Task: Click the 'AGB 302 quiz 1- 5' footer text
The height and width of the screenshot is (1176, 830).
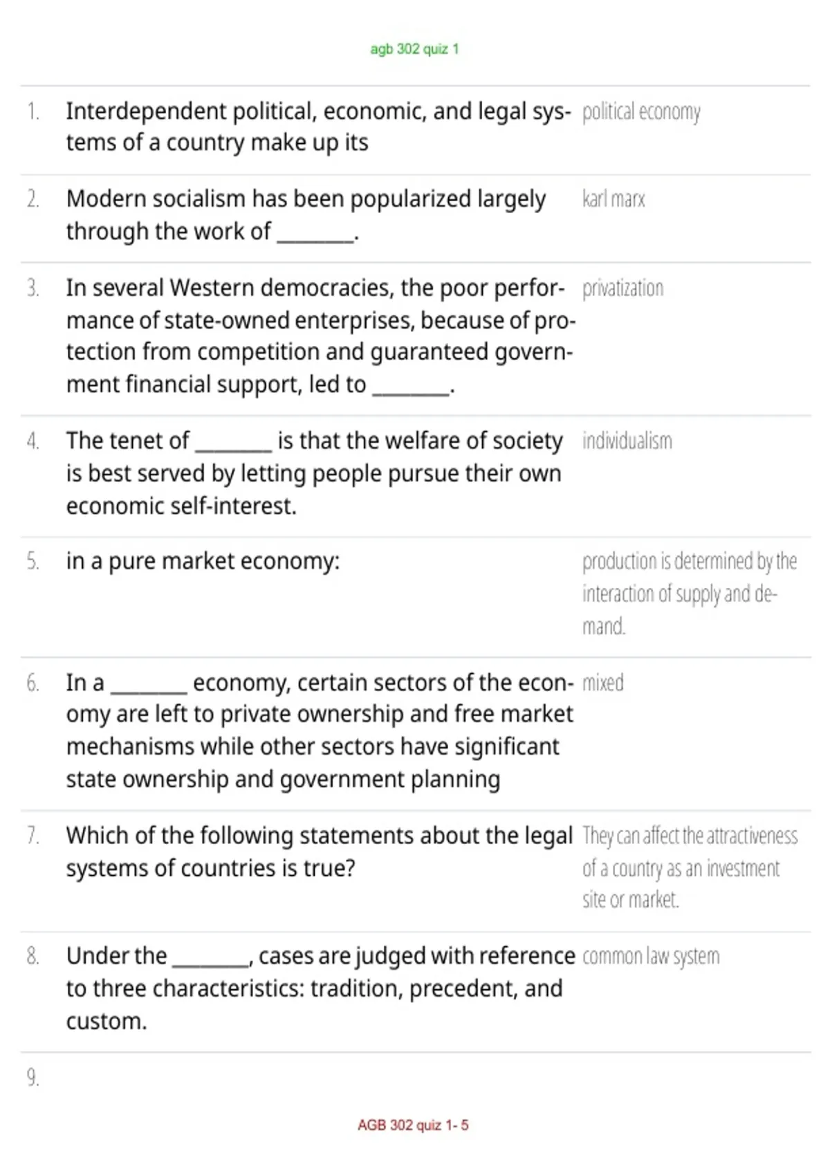Action: point(413,1125)
